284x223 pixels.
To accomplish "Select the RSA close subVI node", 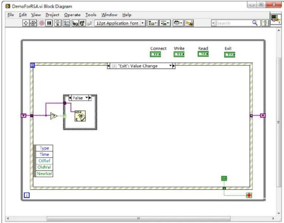I will pyautogui.click(x=80, y=116).
